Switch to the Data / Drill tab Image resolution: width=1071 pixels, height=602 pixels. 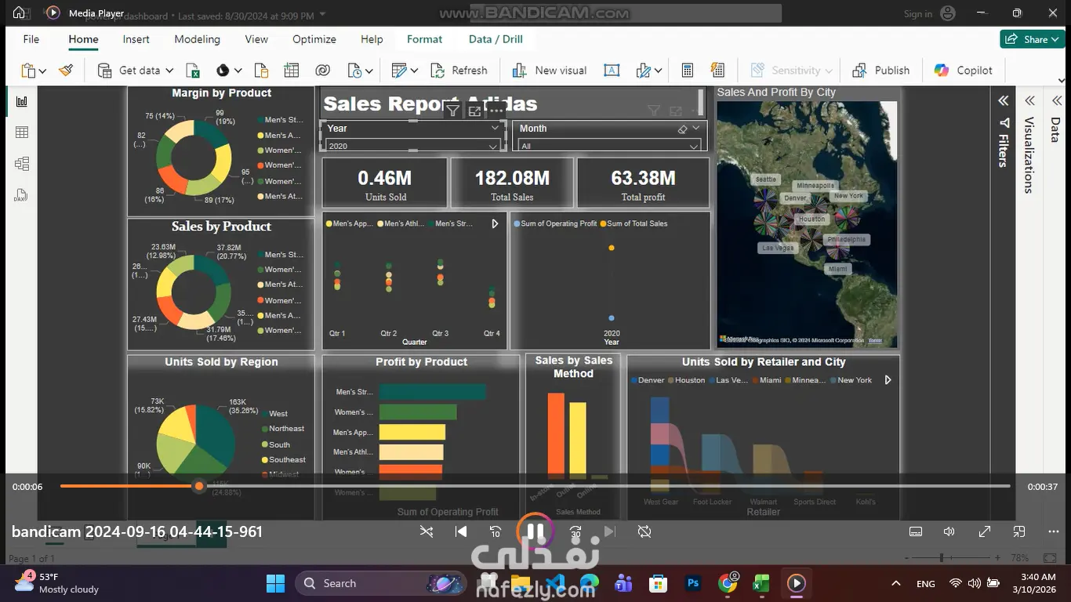pyautogui.click(x=496, y=39)
